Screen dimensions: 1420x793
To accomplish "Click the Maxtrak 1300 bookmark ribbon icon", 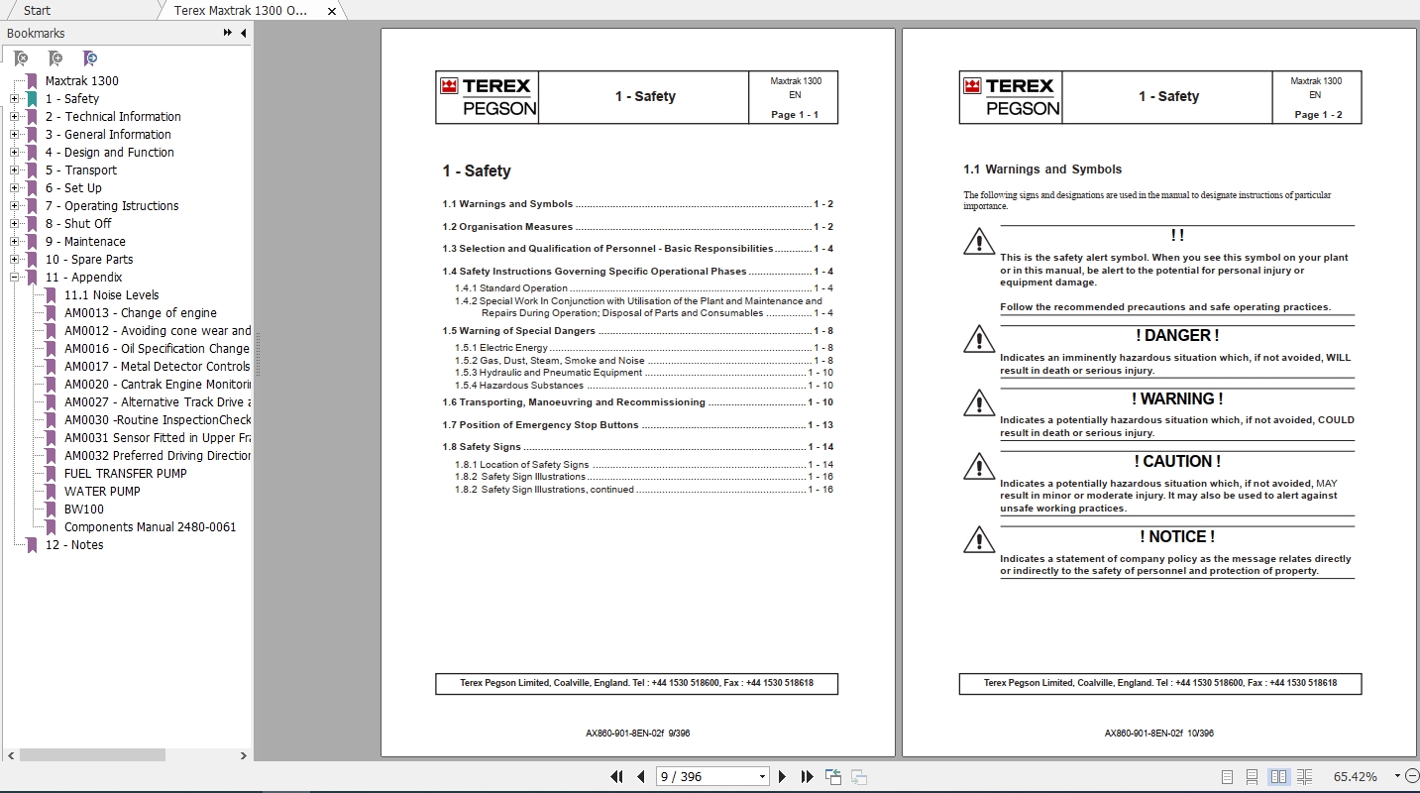I will click(32, 81).
